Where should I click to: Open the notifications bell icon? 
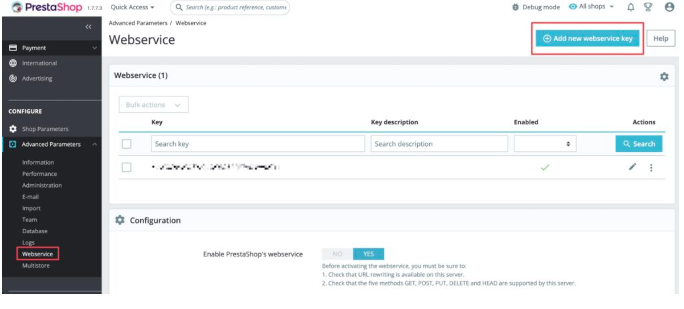631,7
